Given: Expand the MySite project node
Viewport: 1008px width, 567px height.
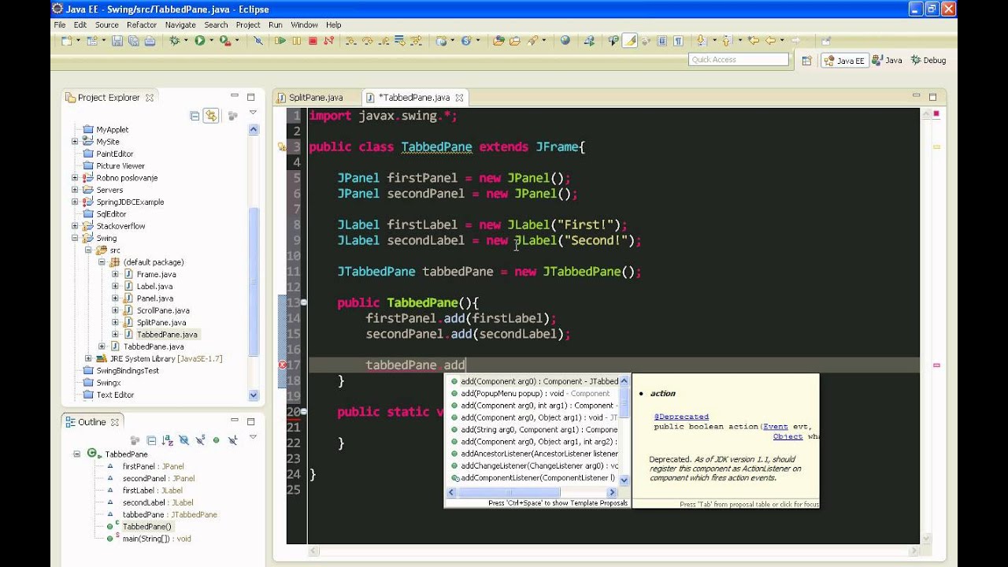Looking at the screenshot, I should 75,142.
